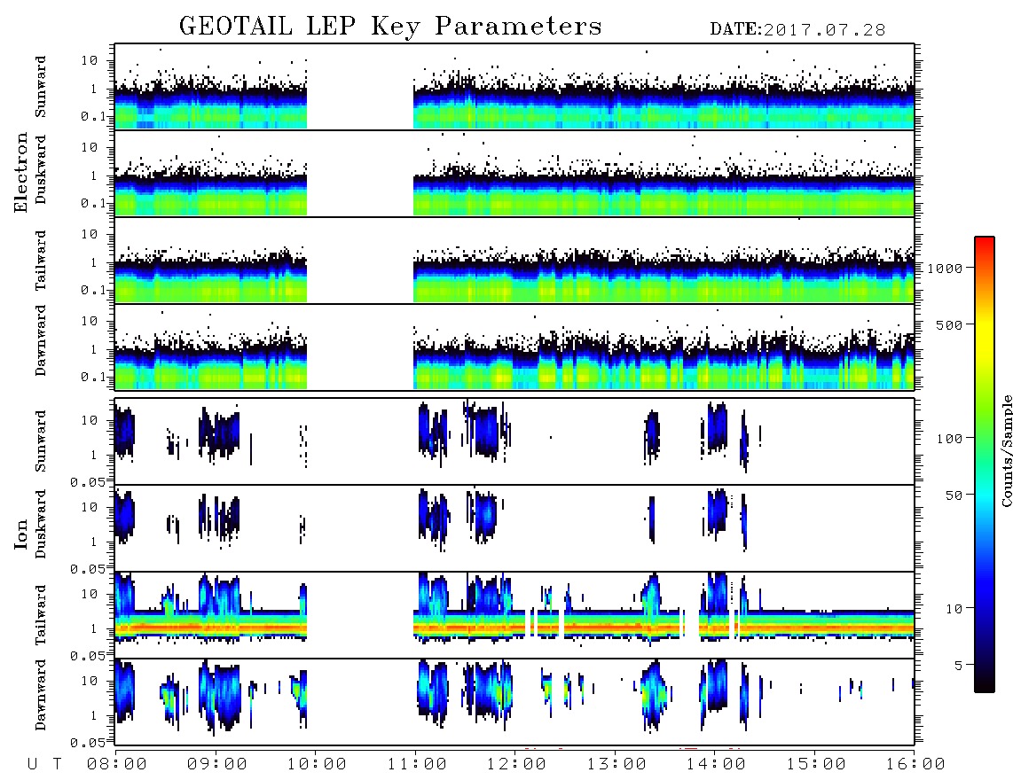Click the 10 tick on Electron Sunward axis
1013x780 pixels.
[x=90, y=60]
